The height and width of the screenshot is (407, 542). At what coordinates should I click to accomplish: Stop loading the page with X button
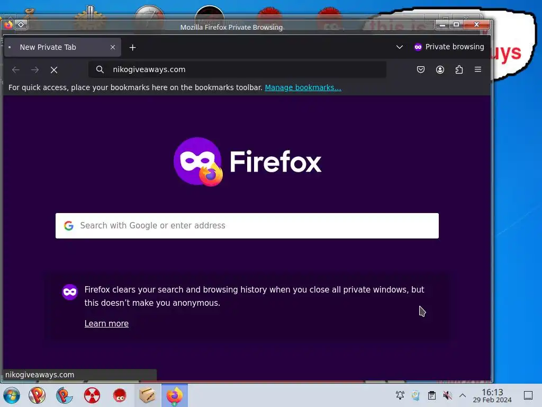[54, 70]
